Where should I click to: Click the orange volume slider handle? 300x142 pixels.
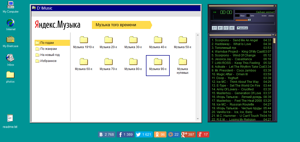(249, 20)
